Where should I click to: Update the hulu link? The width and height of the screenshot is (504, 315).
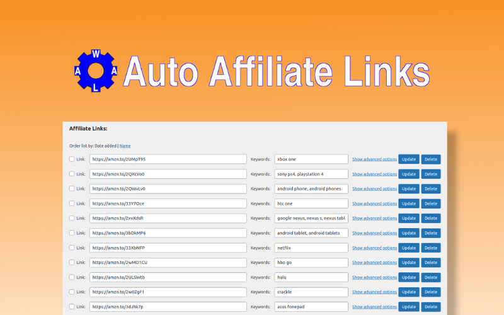409,277
